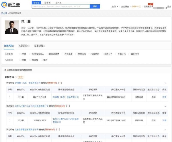
Task: Open 供需集市 with HOT badge
Action: (x=148, y=7)
